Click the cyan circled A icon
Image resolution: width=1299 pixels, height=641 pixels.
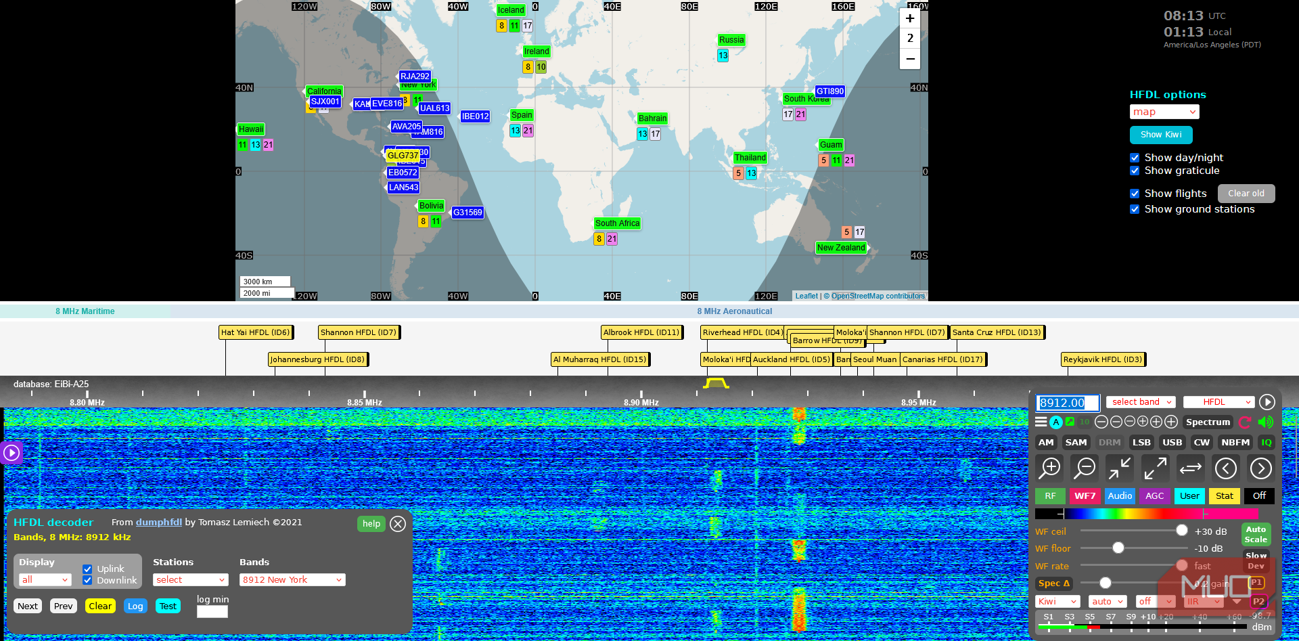[1056, 422]
